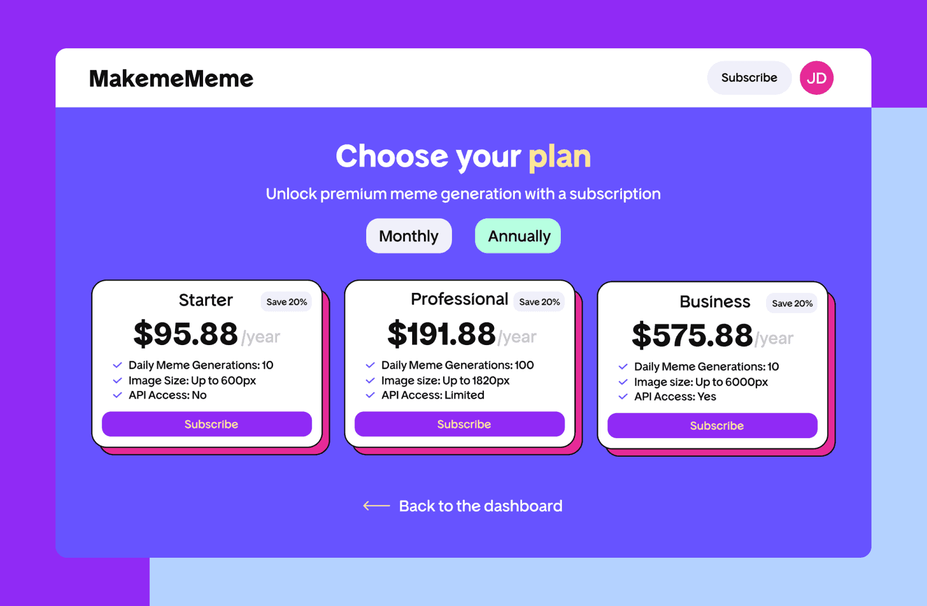Subscribe to the Business plan
This screenshot has width=927, height=606.
point(712,425)
